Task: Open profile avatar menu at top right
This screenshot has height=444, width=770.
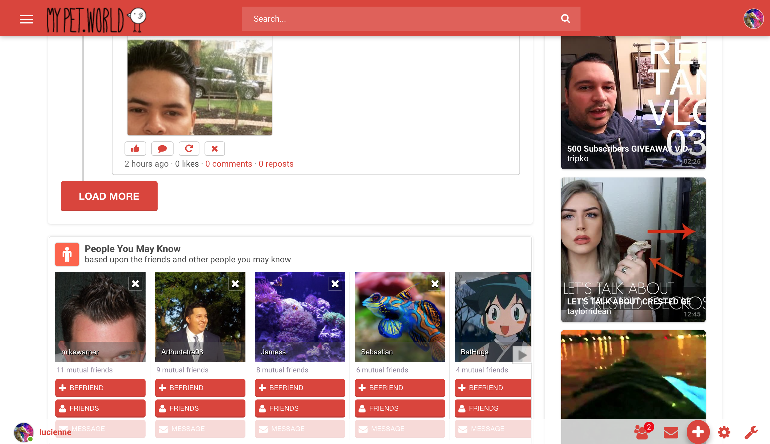Action: tap(753, 19)
